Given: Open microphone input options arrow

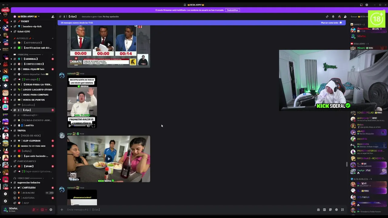Looking at the screenshot, I should point(37,210).
